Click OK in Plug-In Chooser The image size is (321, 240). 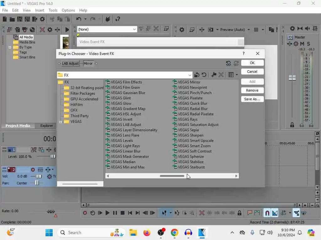(x=252, y=63)
